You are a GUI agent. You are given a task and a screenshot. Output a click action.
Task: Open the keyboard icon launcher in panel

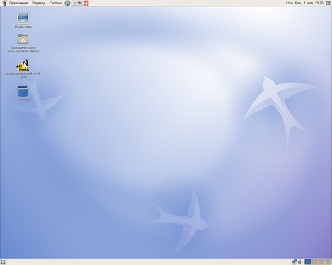[x=80, y=3]
